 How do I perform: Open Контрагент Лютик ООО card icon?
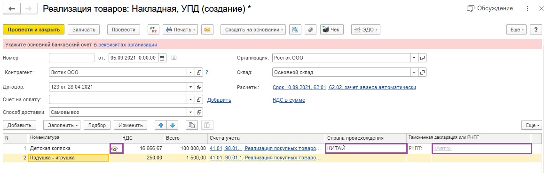pyautogui.click(x=199, y=72)
